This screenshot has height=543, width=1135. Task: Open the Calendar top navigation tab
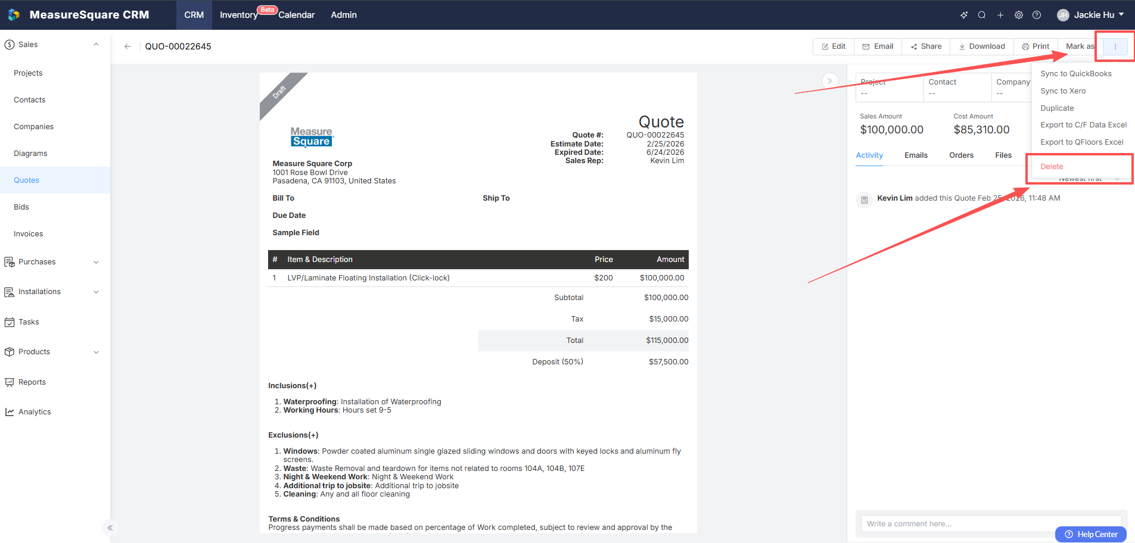(x=297, y=15)
